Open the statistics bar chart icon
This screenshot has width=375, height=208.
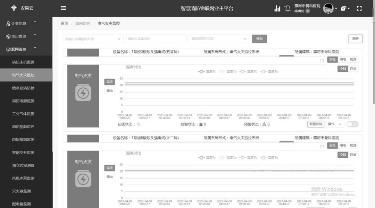point(277,8)
